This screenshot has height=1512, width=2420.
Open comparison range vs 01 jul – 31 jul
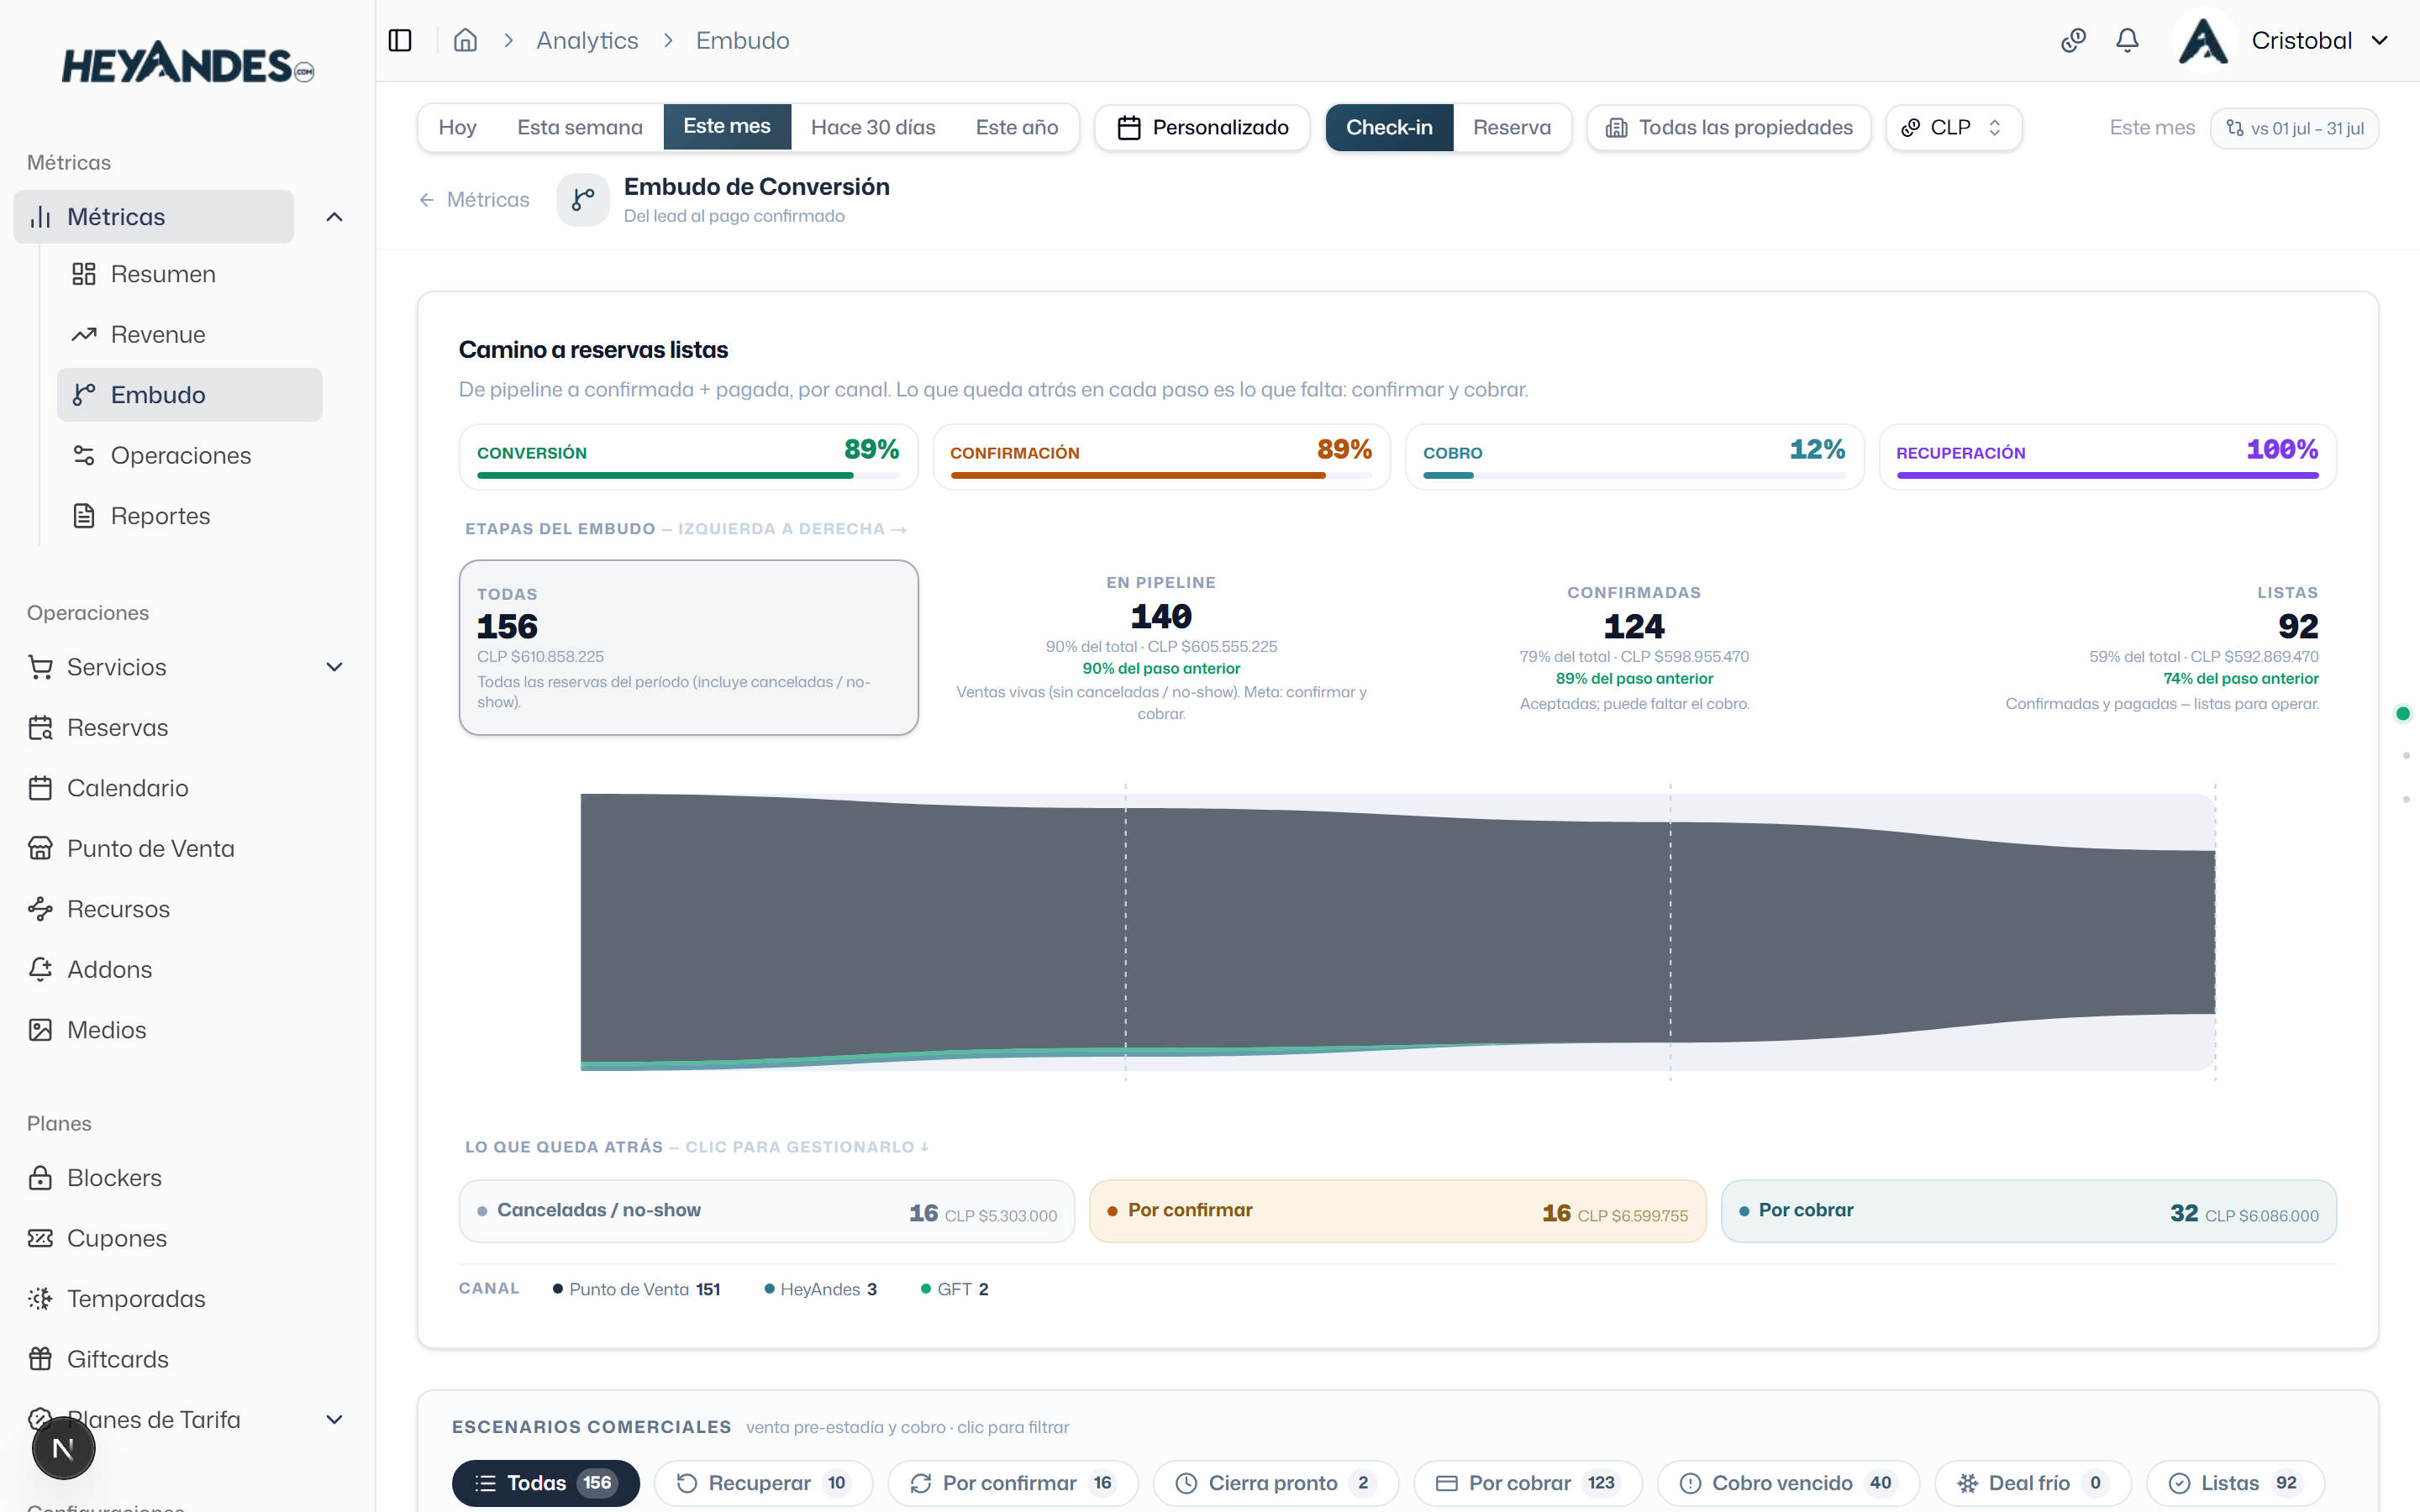pyautogui.click(x=2294, y=128)
